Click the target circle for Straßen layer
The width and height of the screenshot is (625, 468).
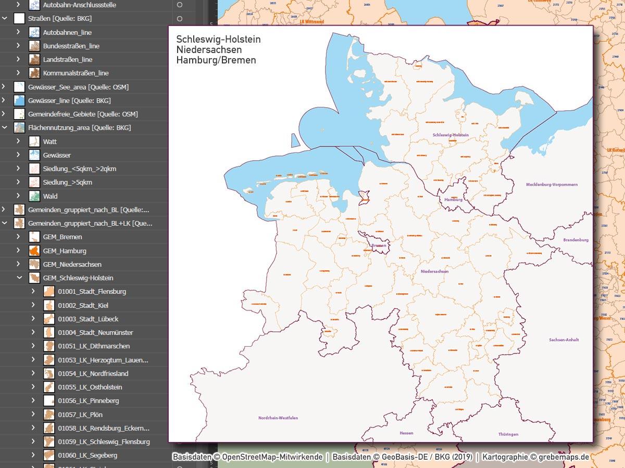pyautogui.click(x=180, y=18)
